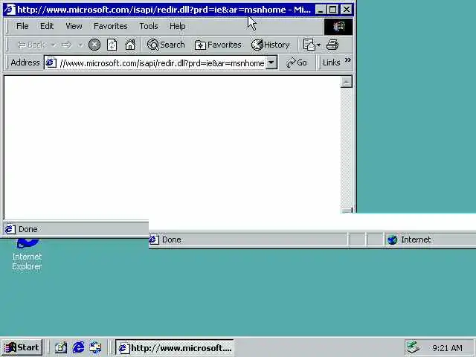Click the Show Desktop quick launch icon

point(61,347)
